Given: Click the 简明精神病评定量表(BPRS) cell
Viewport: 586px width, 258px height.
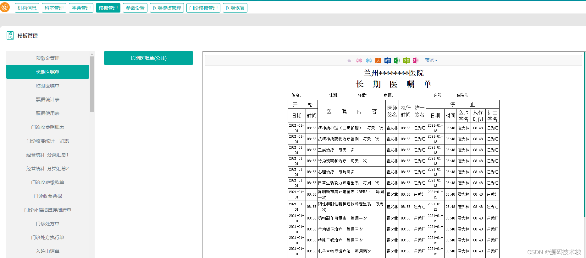Looking at the screenshot, I should coord(351,194).
